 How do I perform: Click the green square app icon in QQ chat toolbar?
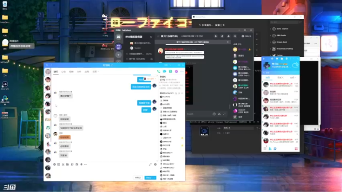coord(170,71)
